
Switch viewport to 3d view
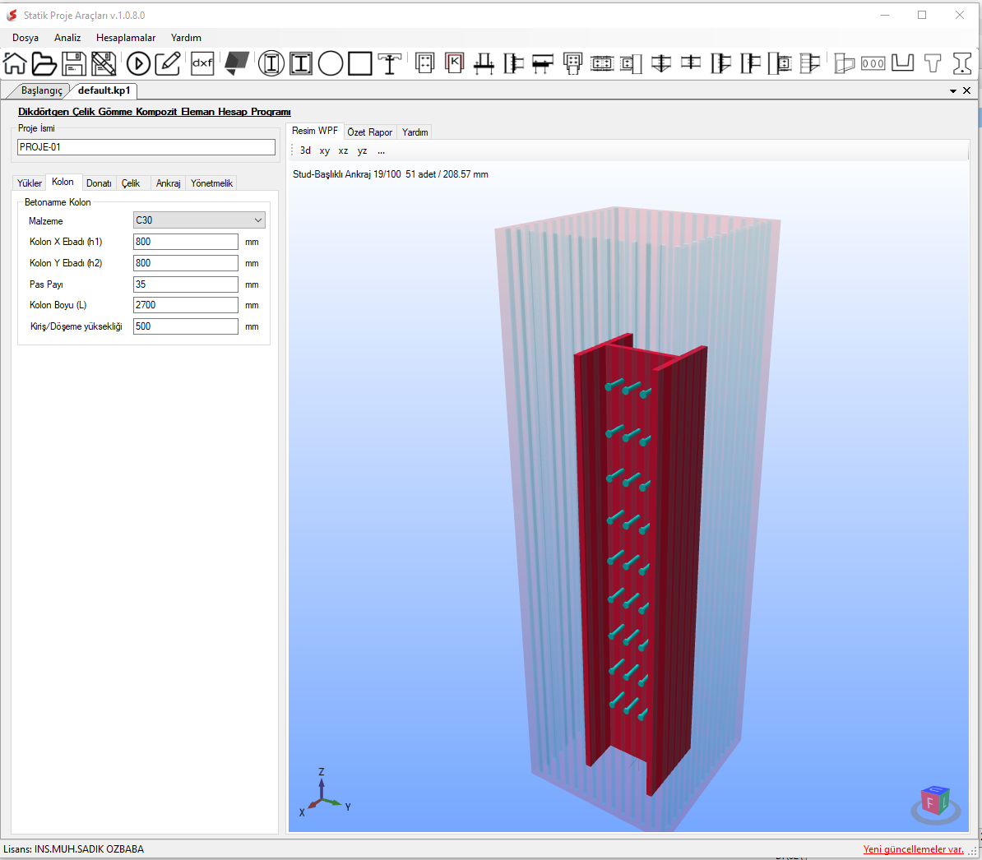click(305, 150)
